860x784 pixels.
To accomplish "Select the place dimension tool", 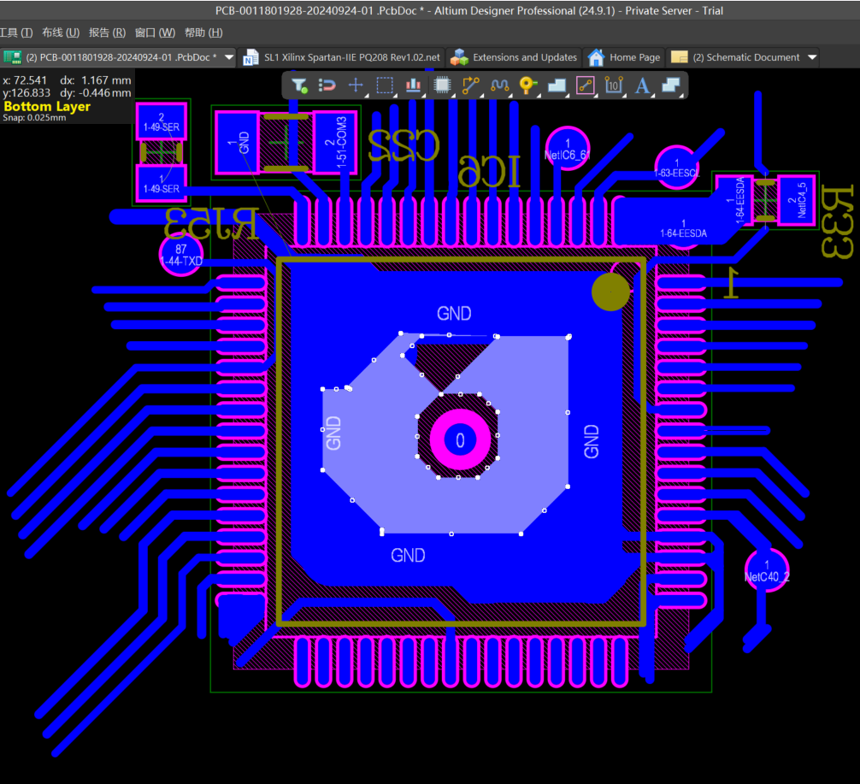I will click(614, 85).
